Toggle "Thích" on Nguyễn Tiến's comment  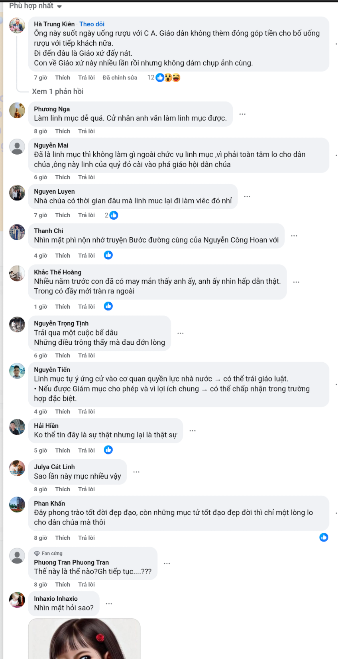pyautogui.click(x=63, y=411)
